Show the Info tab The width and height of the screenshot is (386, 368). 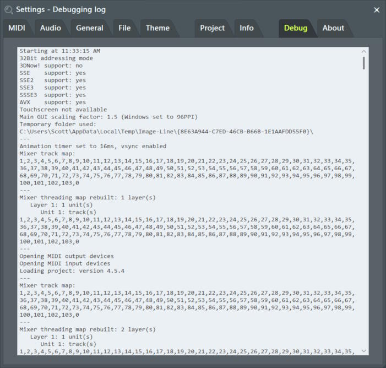pos(247,28)
